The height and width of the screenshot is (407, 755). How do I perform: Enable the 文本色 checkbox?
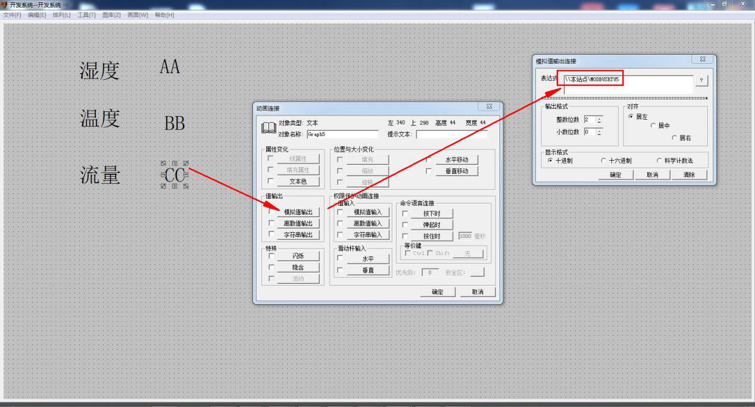272,181
